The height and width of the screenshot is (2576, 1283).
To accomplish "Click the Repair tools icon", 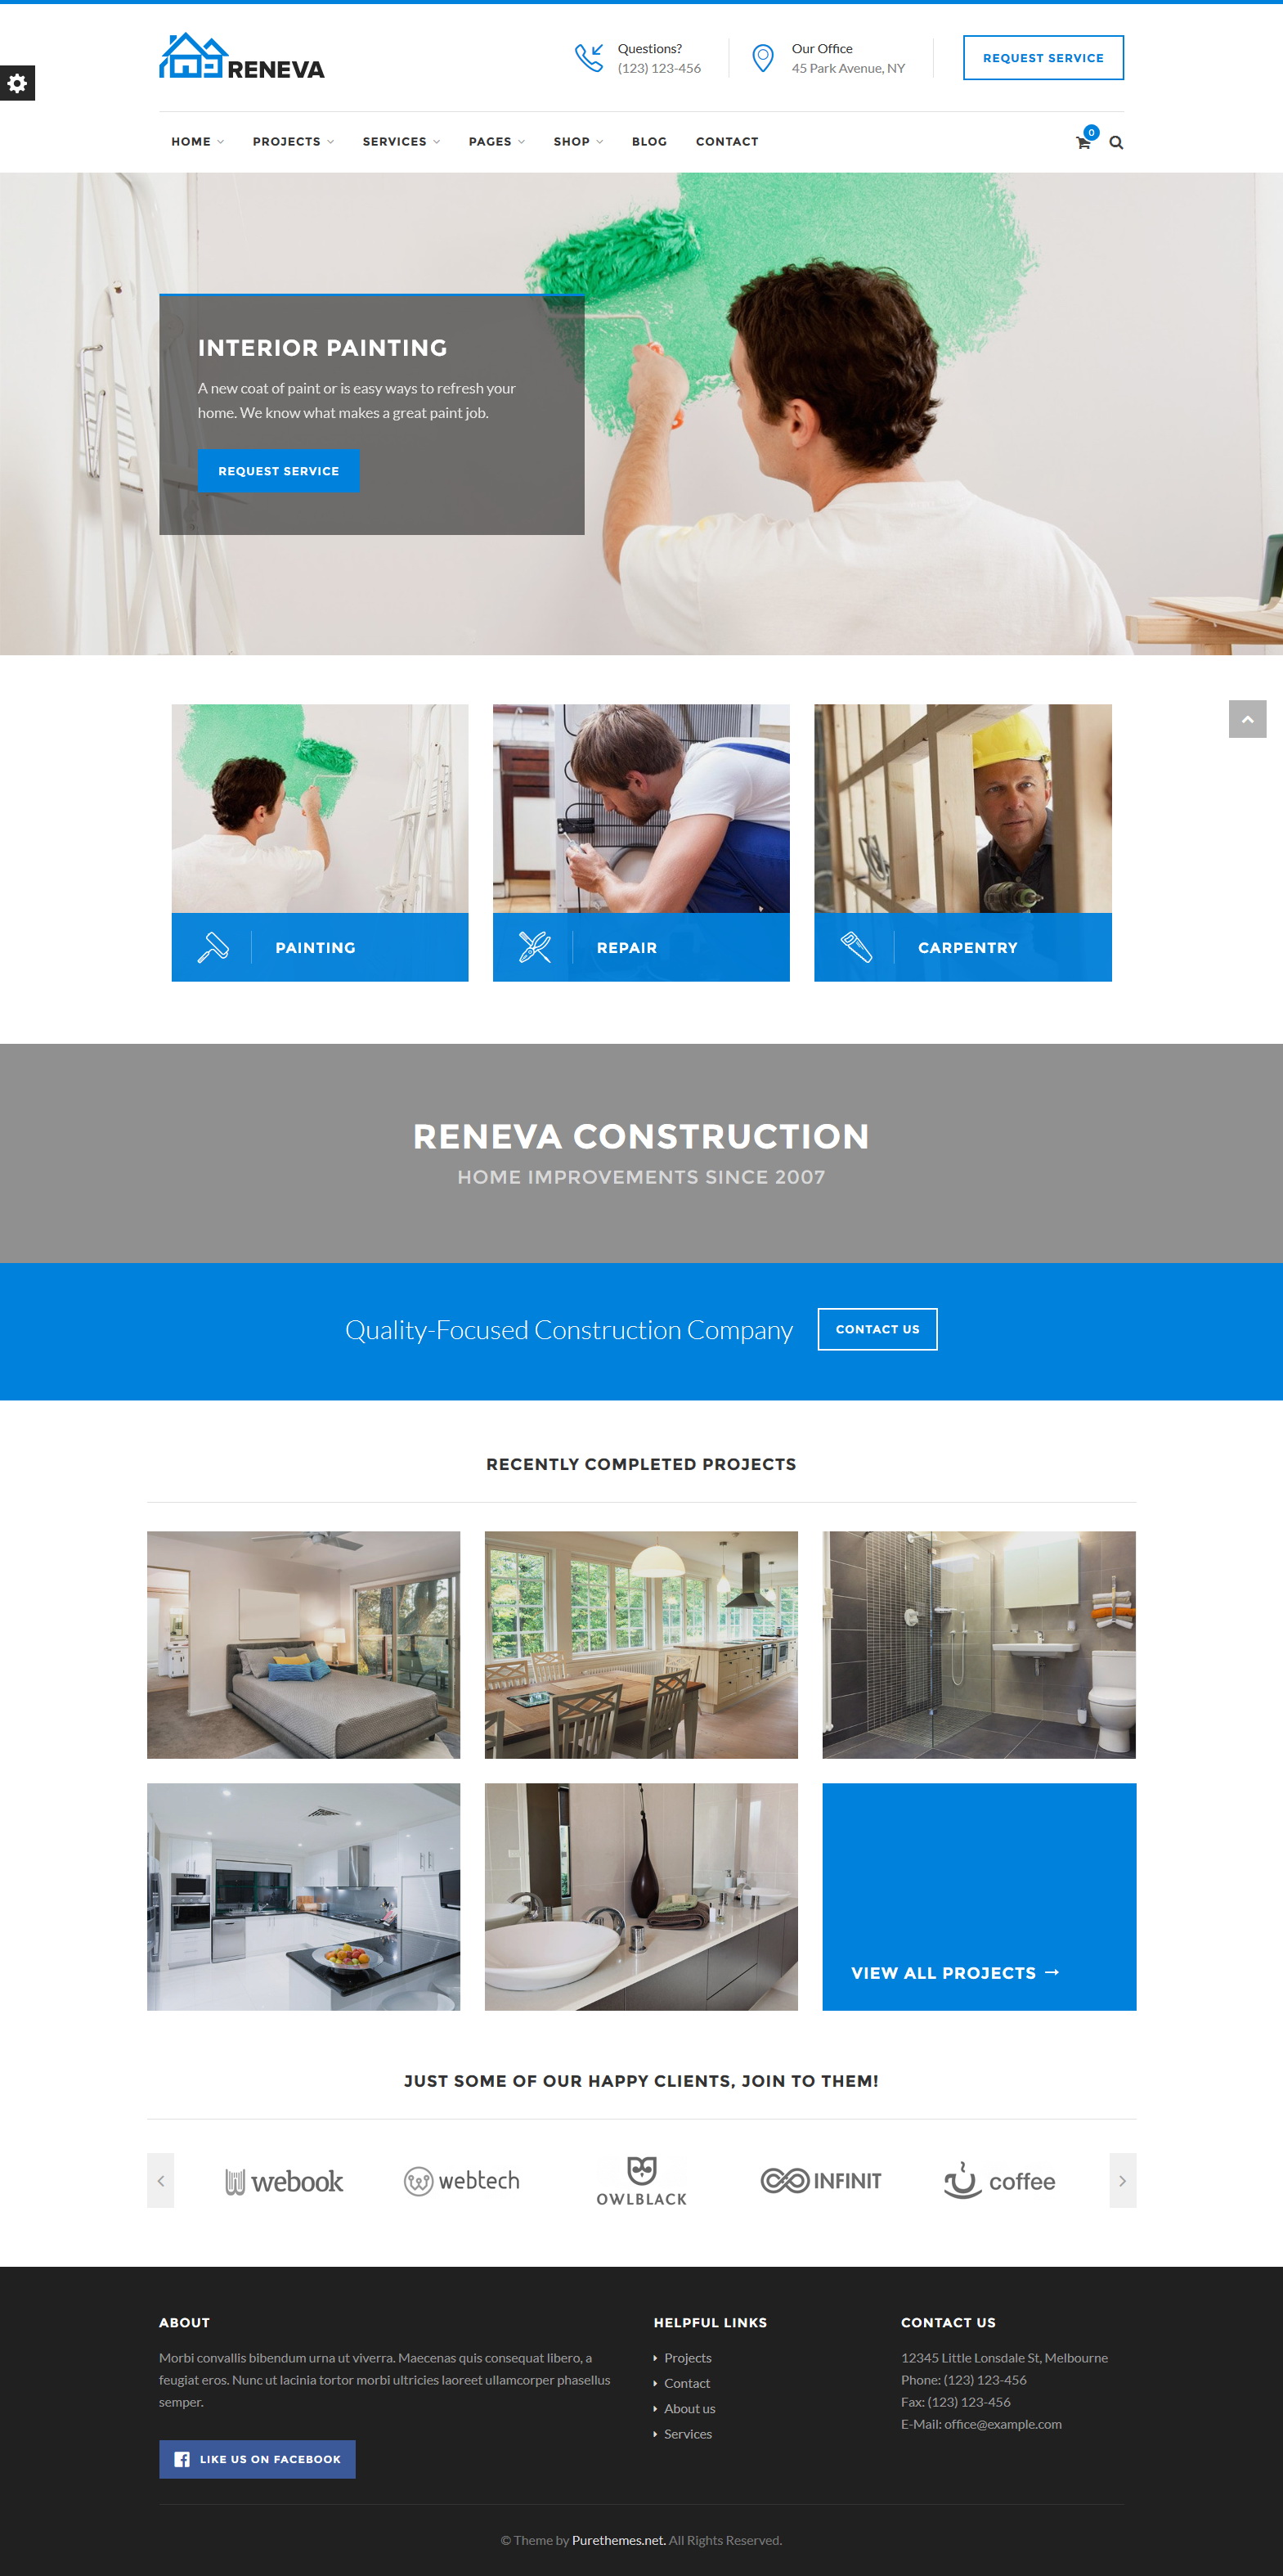I will (x=535, y=947).
